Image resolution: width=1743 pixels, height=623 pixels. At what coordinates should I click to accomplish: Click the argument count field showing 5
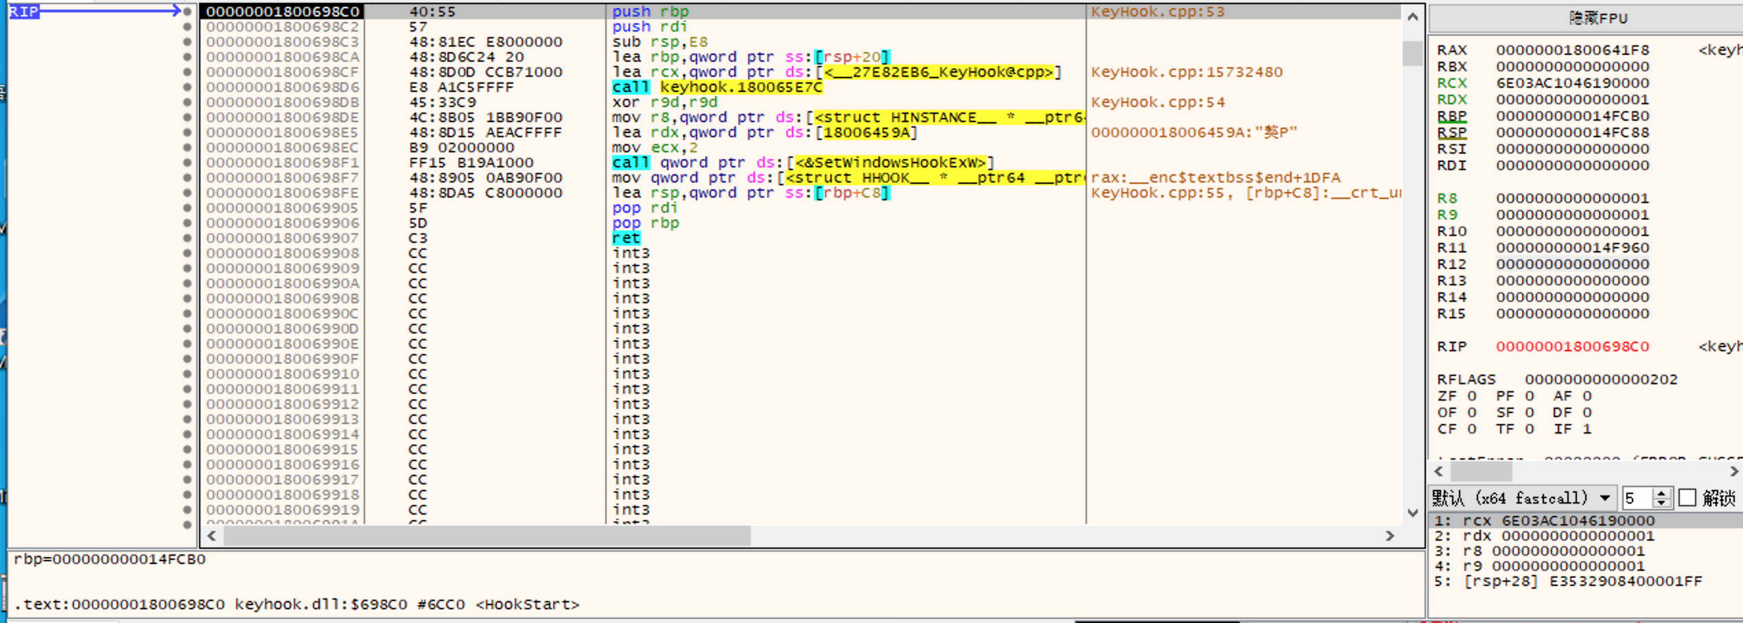point(1639,497)
